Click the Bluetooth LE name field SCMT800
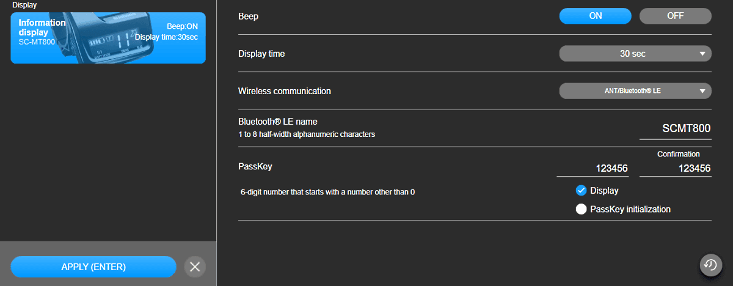This screenshot has height=286, width=733. tap(676, 129)
